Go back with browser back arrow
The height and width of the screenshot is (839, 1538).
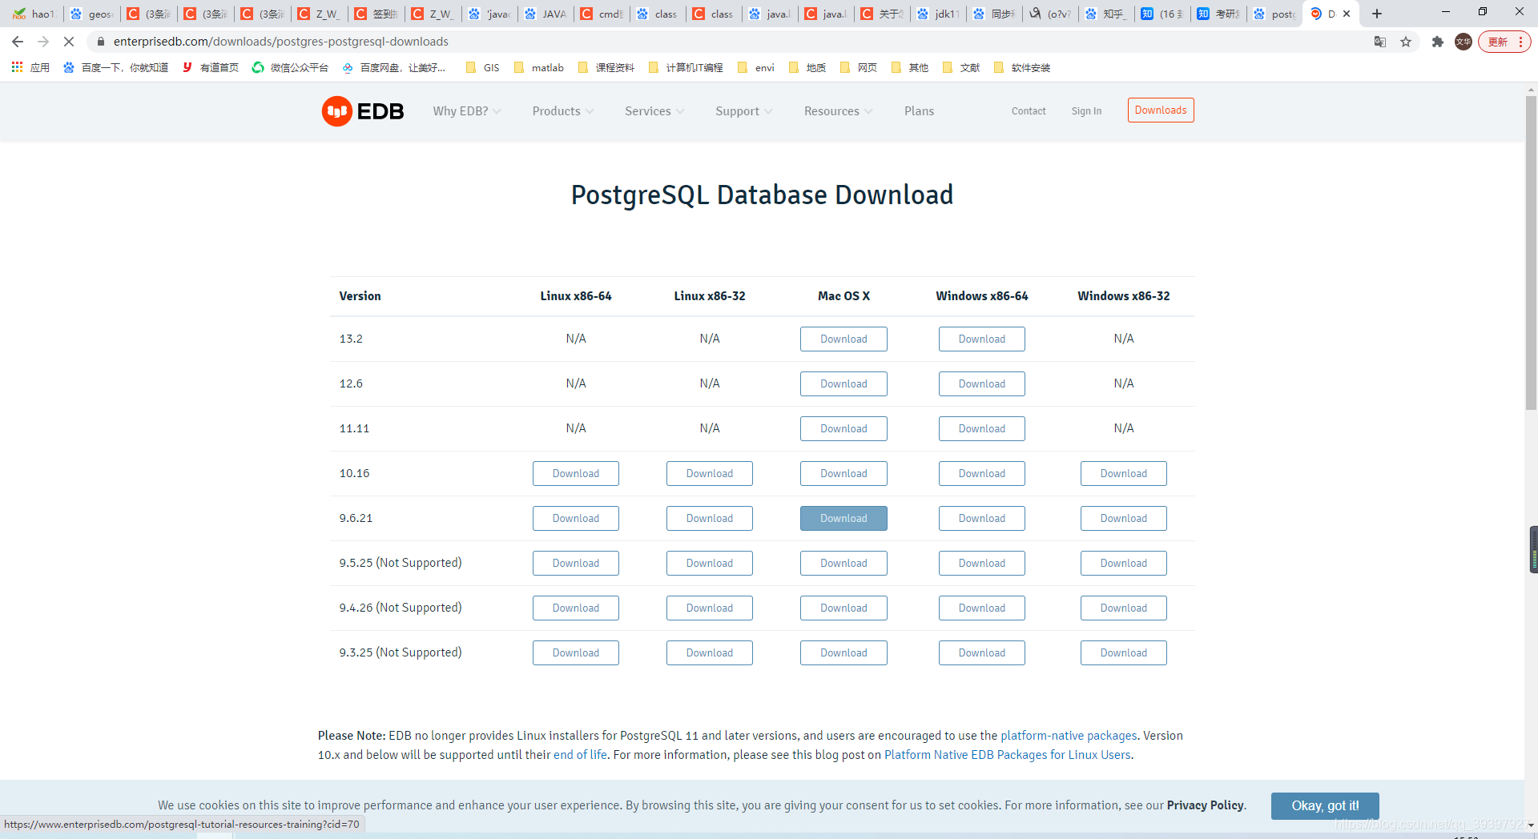(x=18, y=42)
